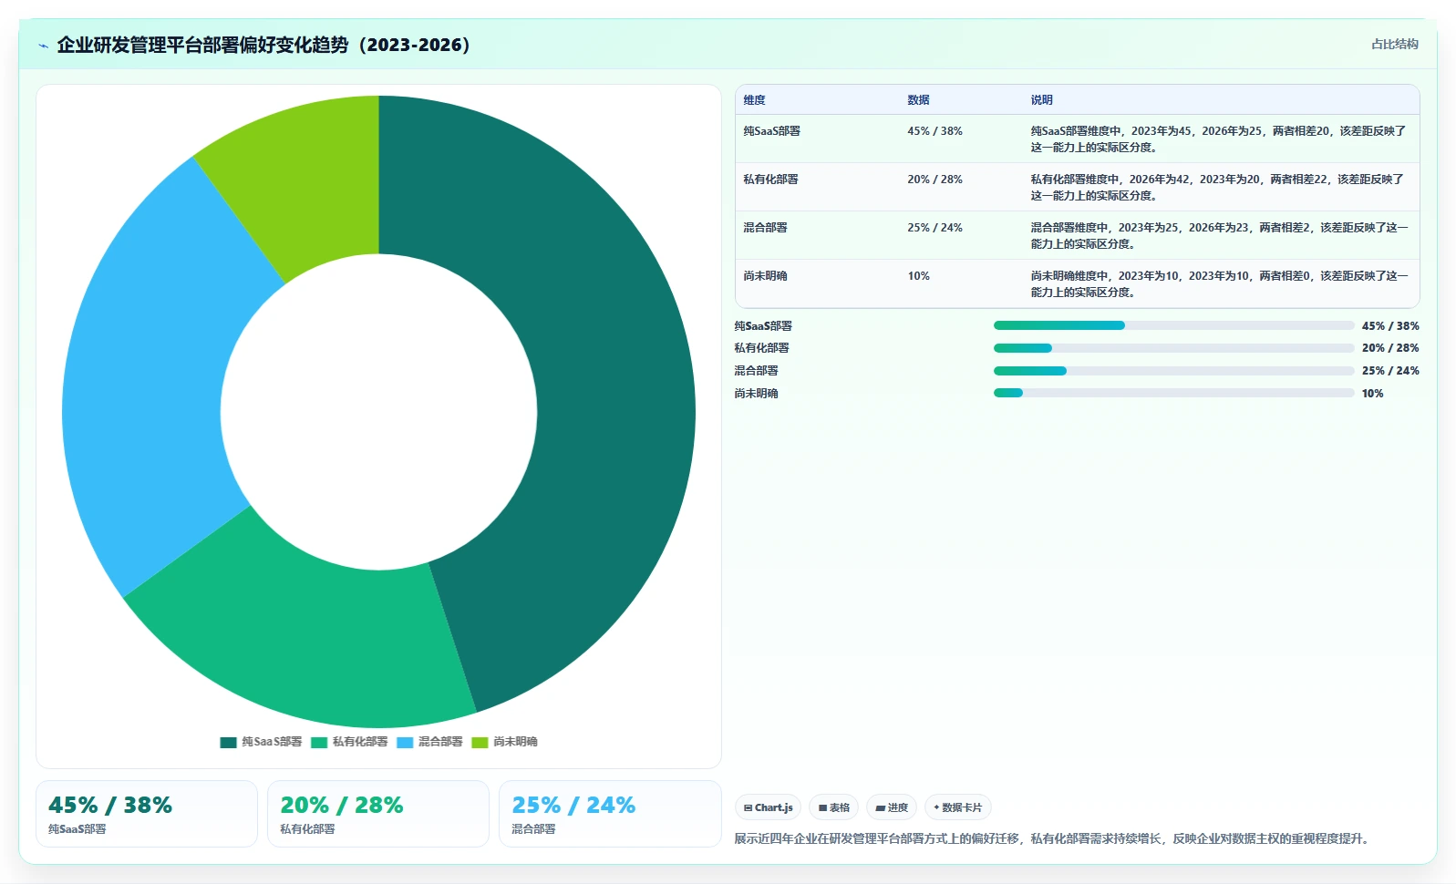Click the dashboard title 企业研发管理平台部署偏好变化趋势
The height and width of the screenshot is (884, 1456).
263,45
